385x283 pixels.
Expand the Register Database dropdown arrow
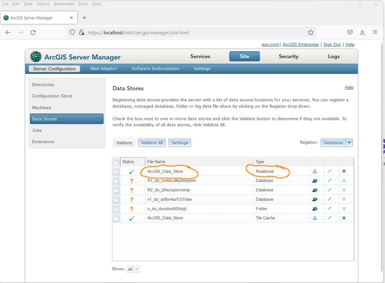[x=349, y=142]
